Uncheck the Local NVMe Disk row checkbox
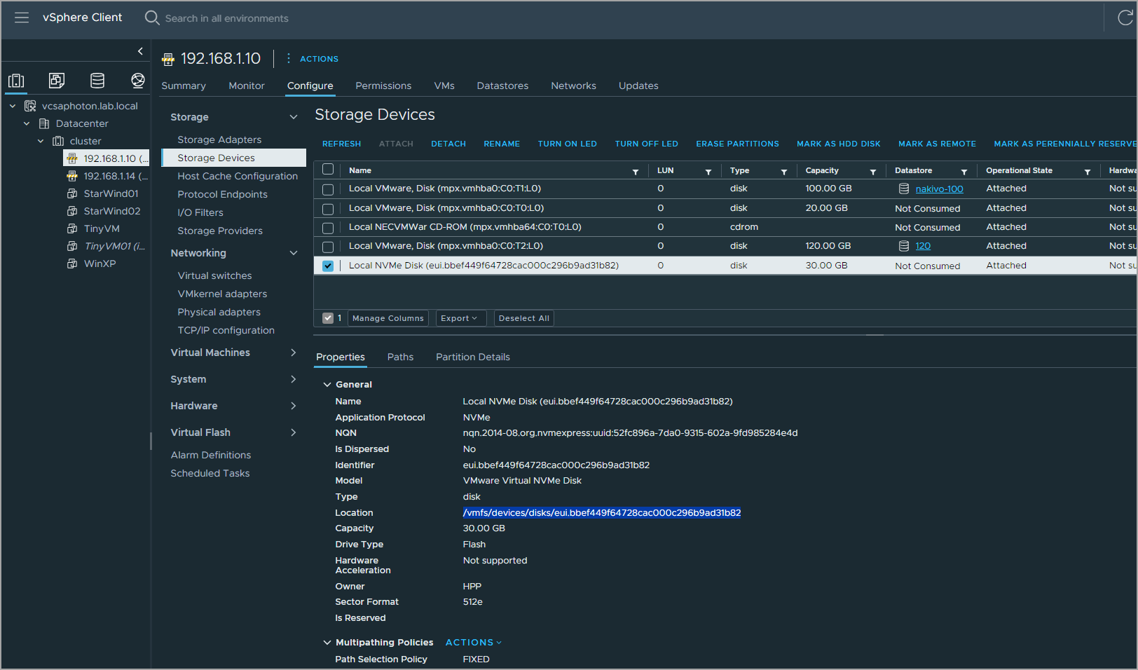 click(x=328, y=266)
